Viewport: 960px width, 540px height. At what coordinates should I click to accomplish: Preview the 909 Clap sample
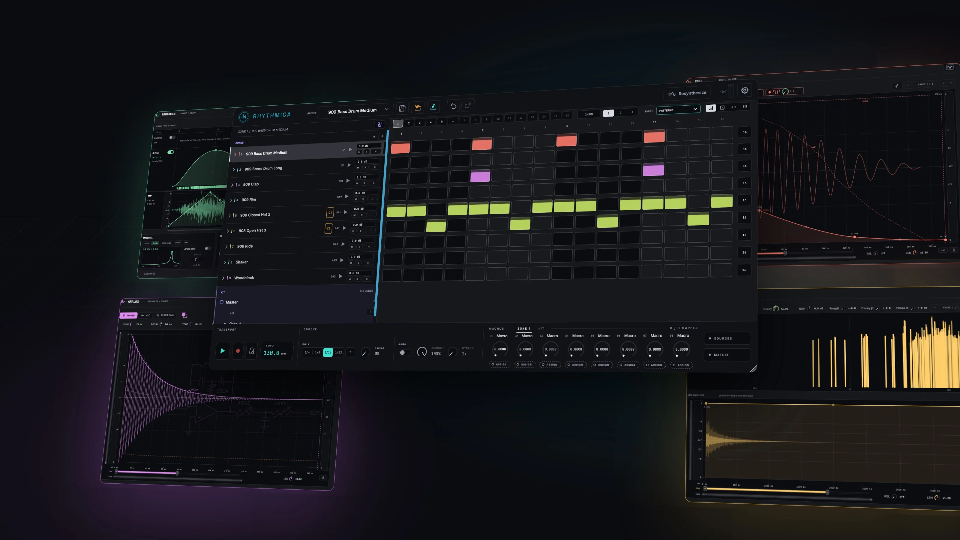[x=348, y=181]
